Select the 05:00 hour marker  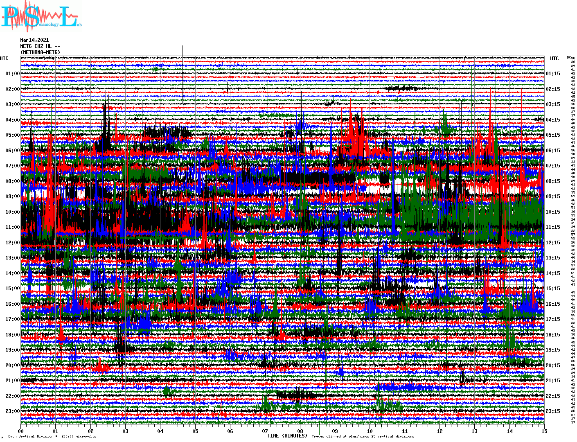point(12,135)
